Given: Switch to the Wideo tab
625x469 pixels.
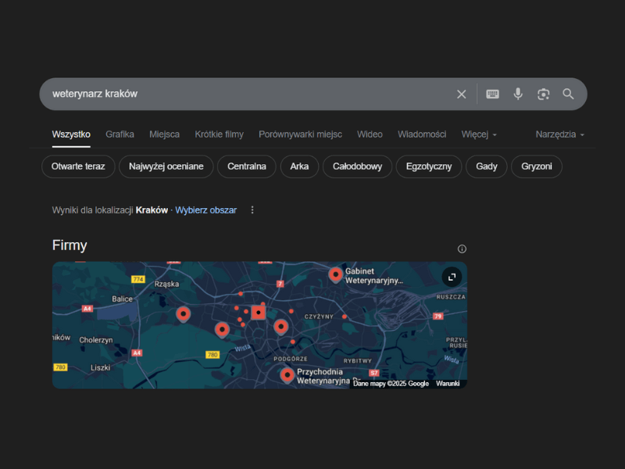Looking at the screenshot, I should (370, 134).
